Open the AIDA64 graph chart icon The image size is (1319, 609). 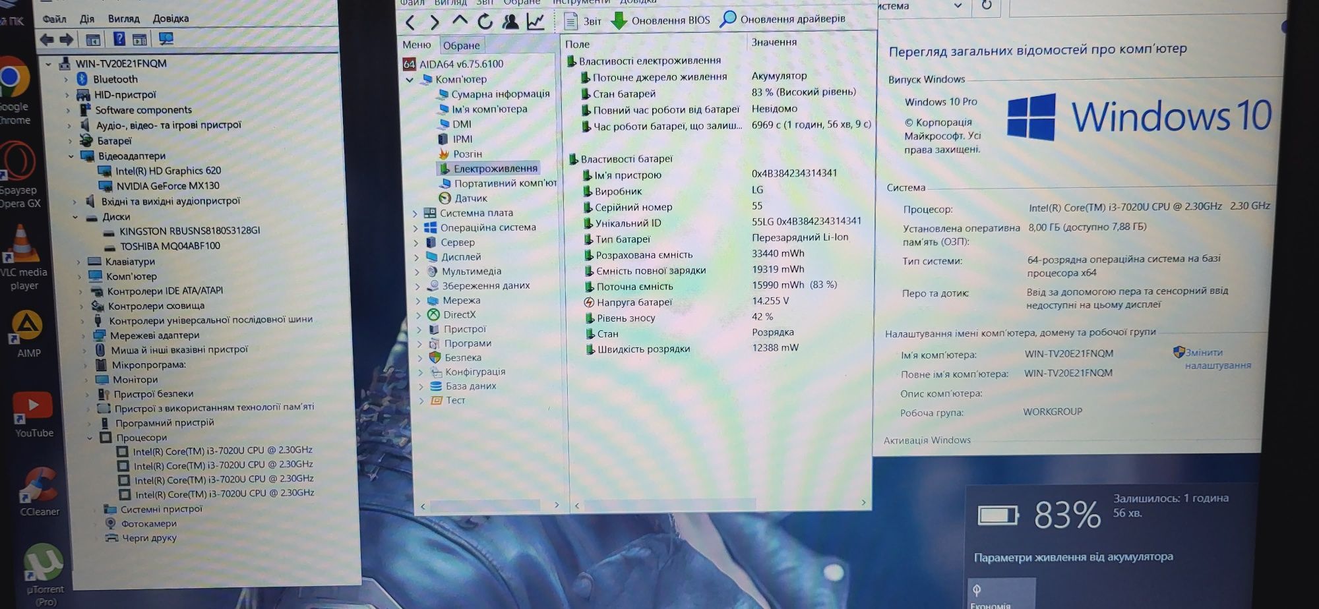536,22
